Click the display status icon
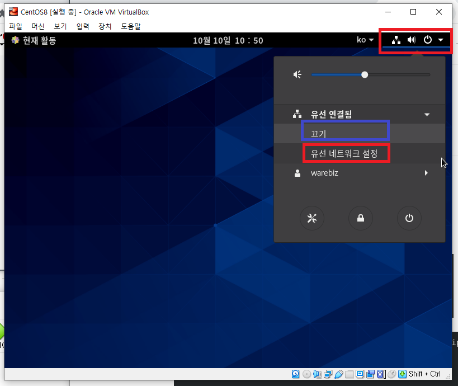This screenshot has height=386, width=458. pyautogui.click(x=360, y=374)
